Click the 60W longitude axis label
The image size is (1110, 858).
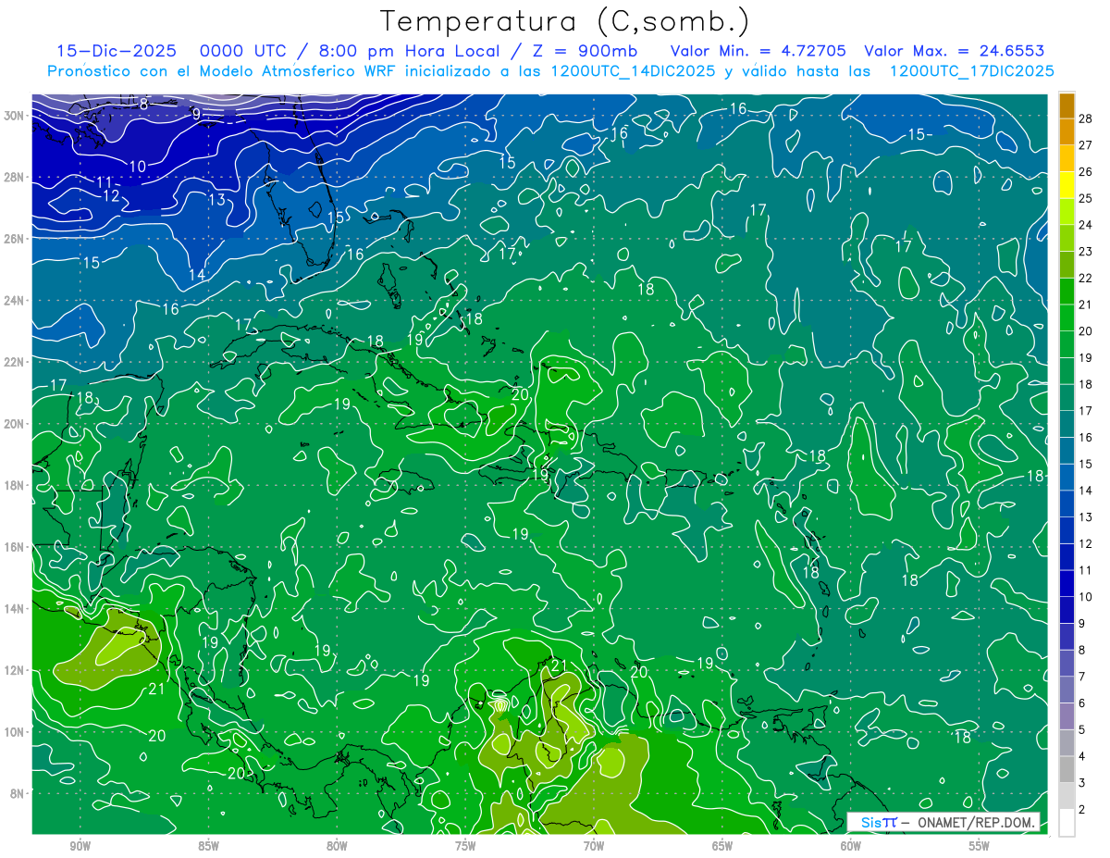point(851,846)
